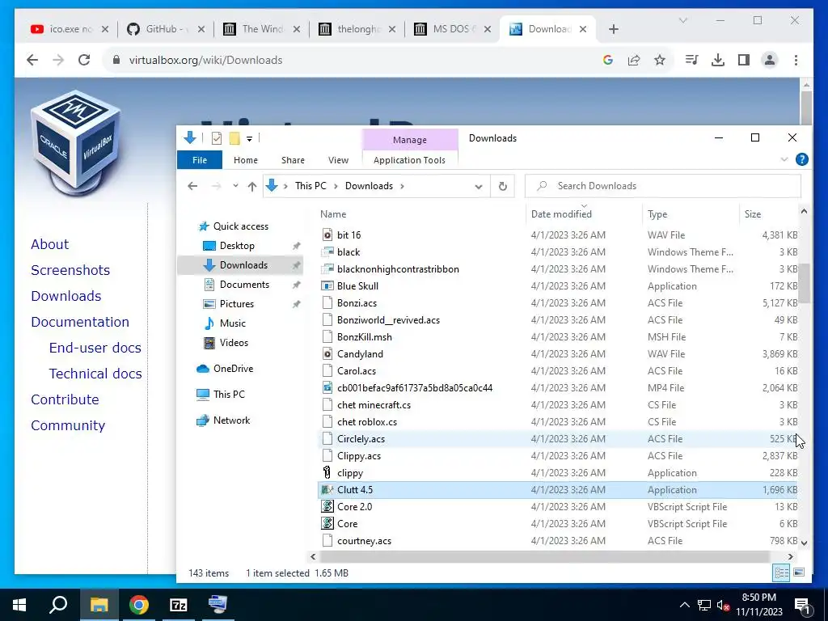Click horizontal scrollbar in file list

[544, 556]
